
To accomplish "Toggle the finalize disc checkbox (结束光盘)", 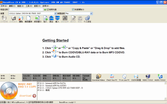I will coord(48,10).
